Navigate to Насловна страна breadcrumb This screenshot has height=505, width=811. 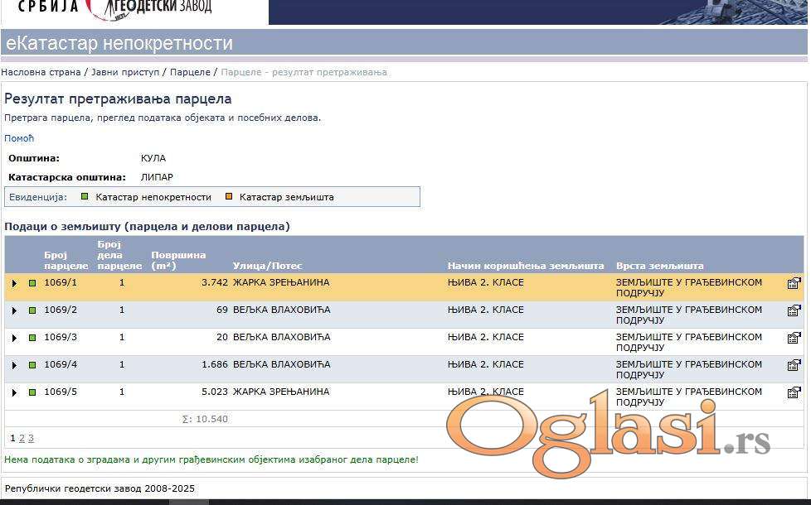pyautogui.click(x=41, y=72)
